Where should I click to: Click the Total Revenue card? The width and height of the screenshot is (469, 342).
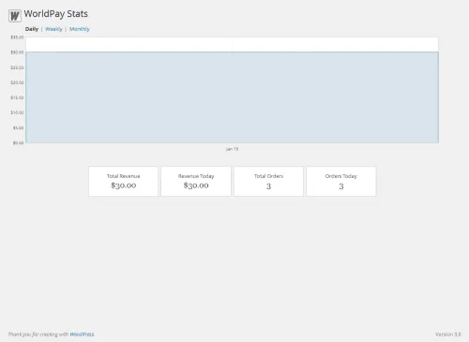tap(124, 182)
